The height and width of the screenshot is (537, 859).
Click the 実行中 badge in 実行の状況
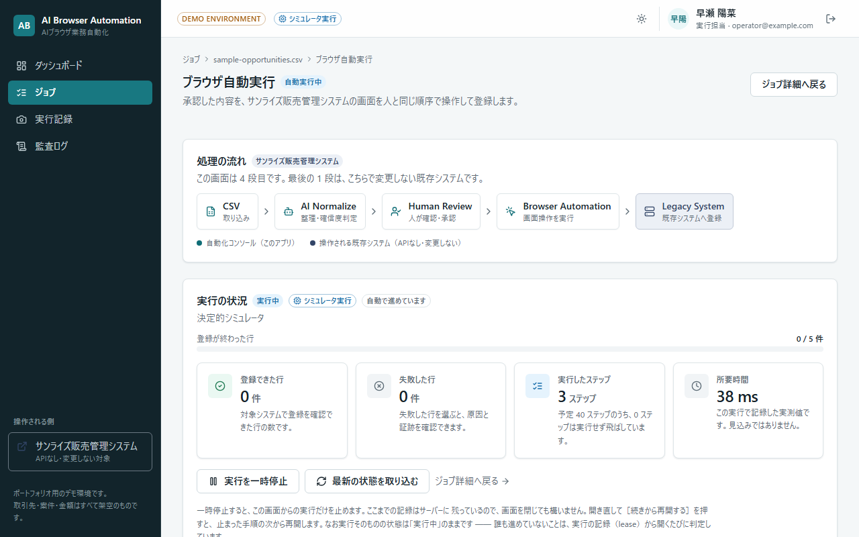click(268, 301)
